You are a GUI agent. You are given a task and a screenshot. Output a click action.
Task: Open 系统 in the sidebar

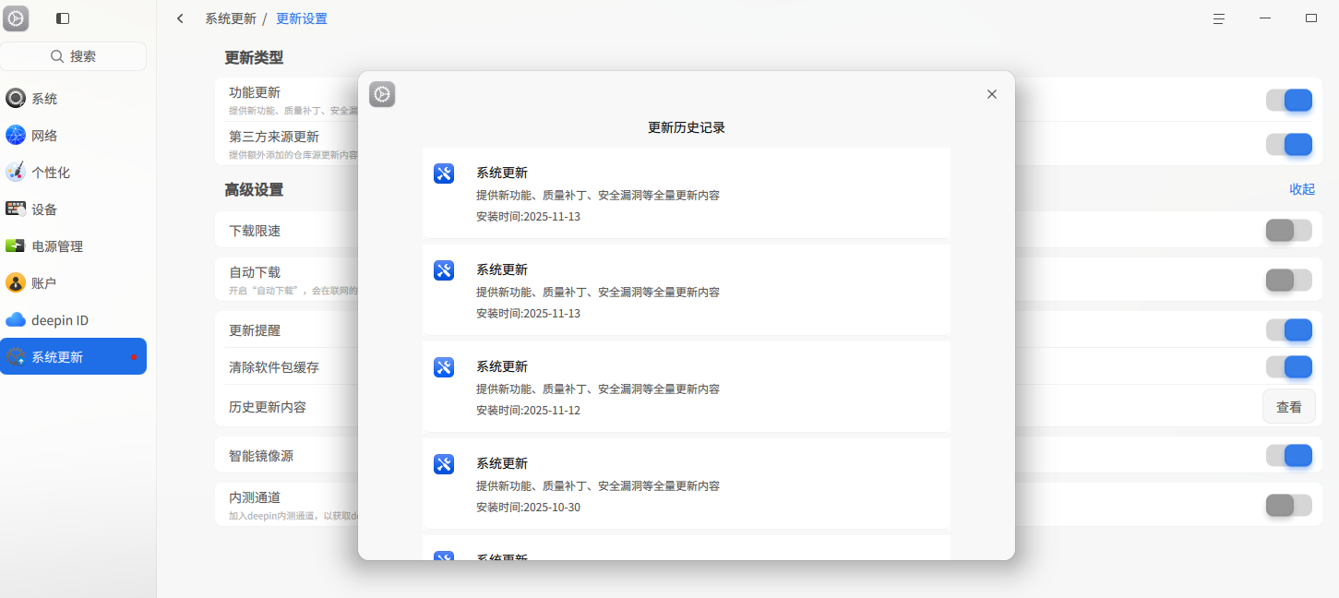tap(73, 99)
